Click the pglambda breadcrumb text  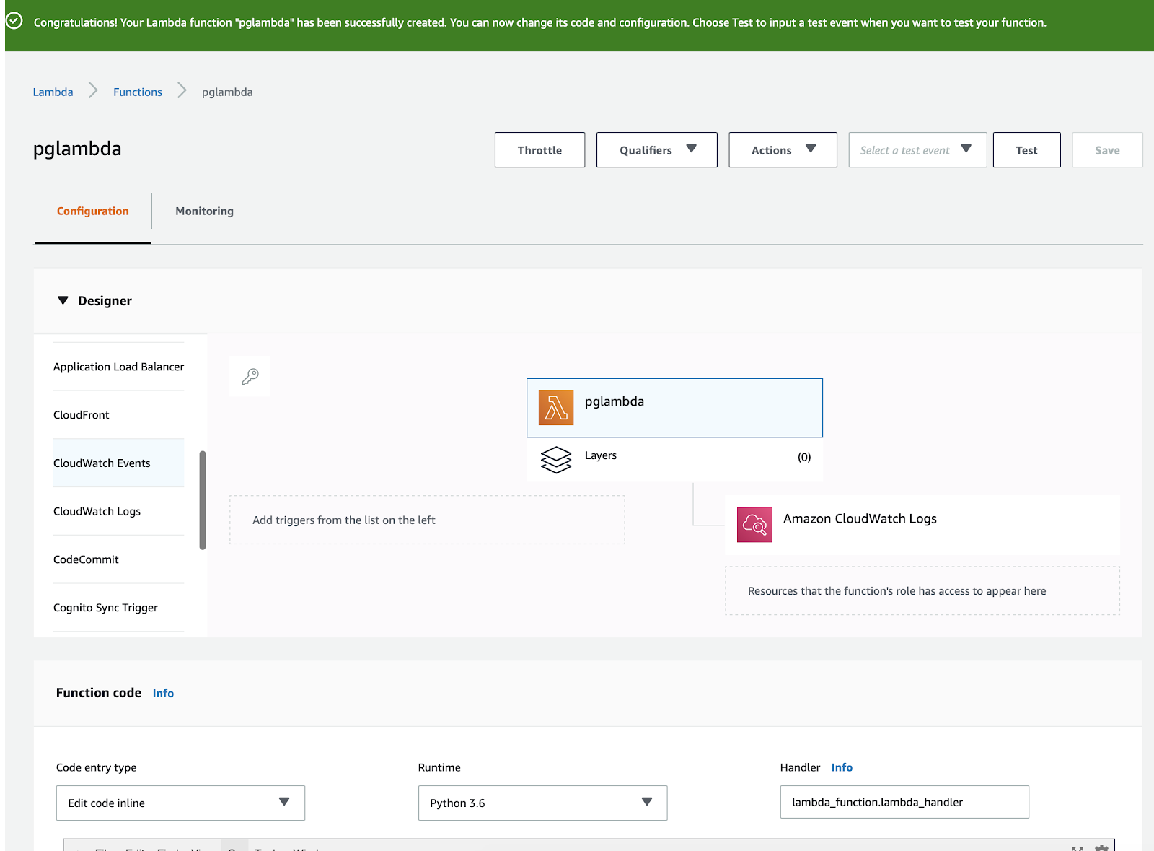coord(227,92)
